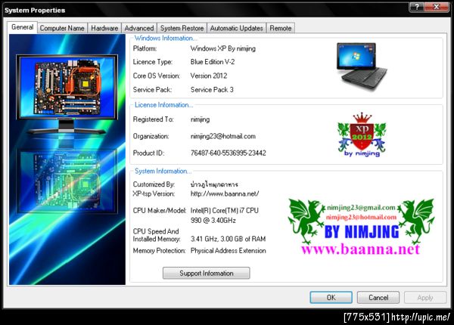The width and height of the screenshot is (454, 325).
Task: Click the Registered To value nimjing
Action: point(200,119)
